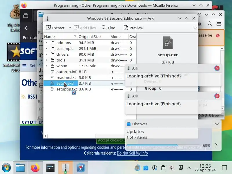The image size is (232, 174).
Task: Click the setup.exe preview icon in info panel
Action: [x=168, y=43]
